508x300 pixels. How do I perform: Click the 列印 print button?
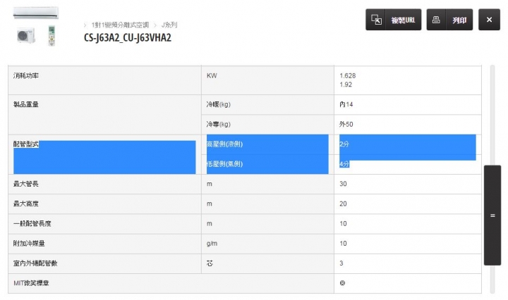449,20
